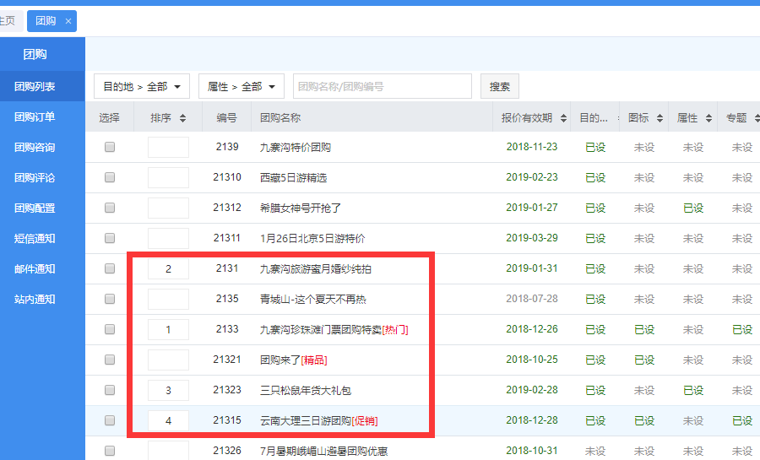Switch to the 主页 tab
This screenshot has height=460, width=760.
click(x=7, y=21)
